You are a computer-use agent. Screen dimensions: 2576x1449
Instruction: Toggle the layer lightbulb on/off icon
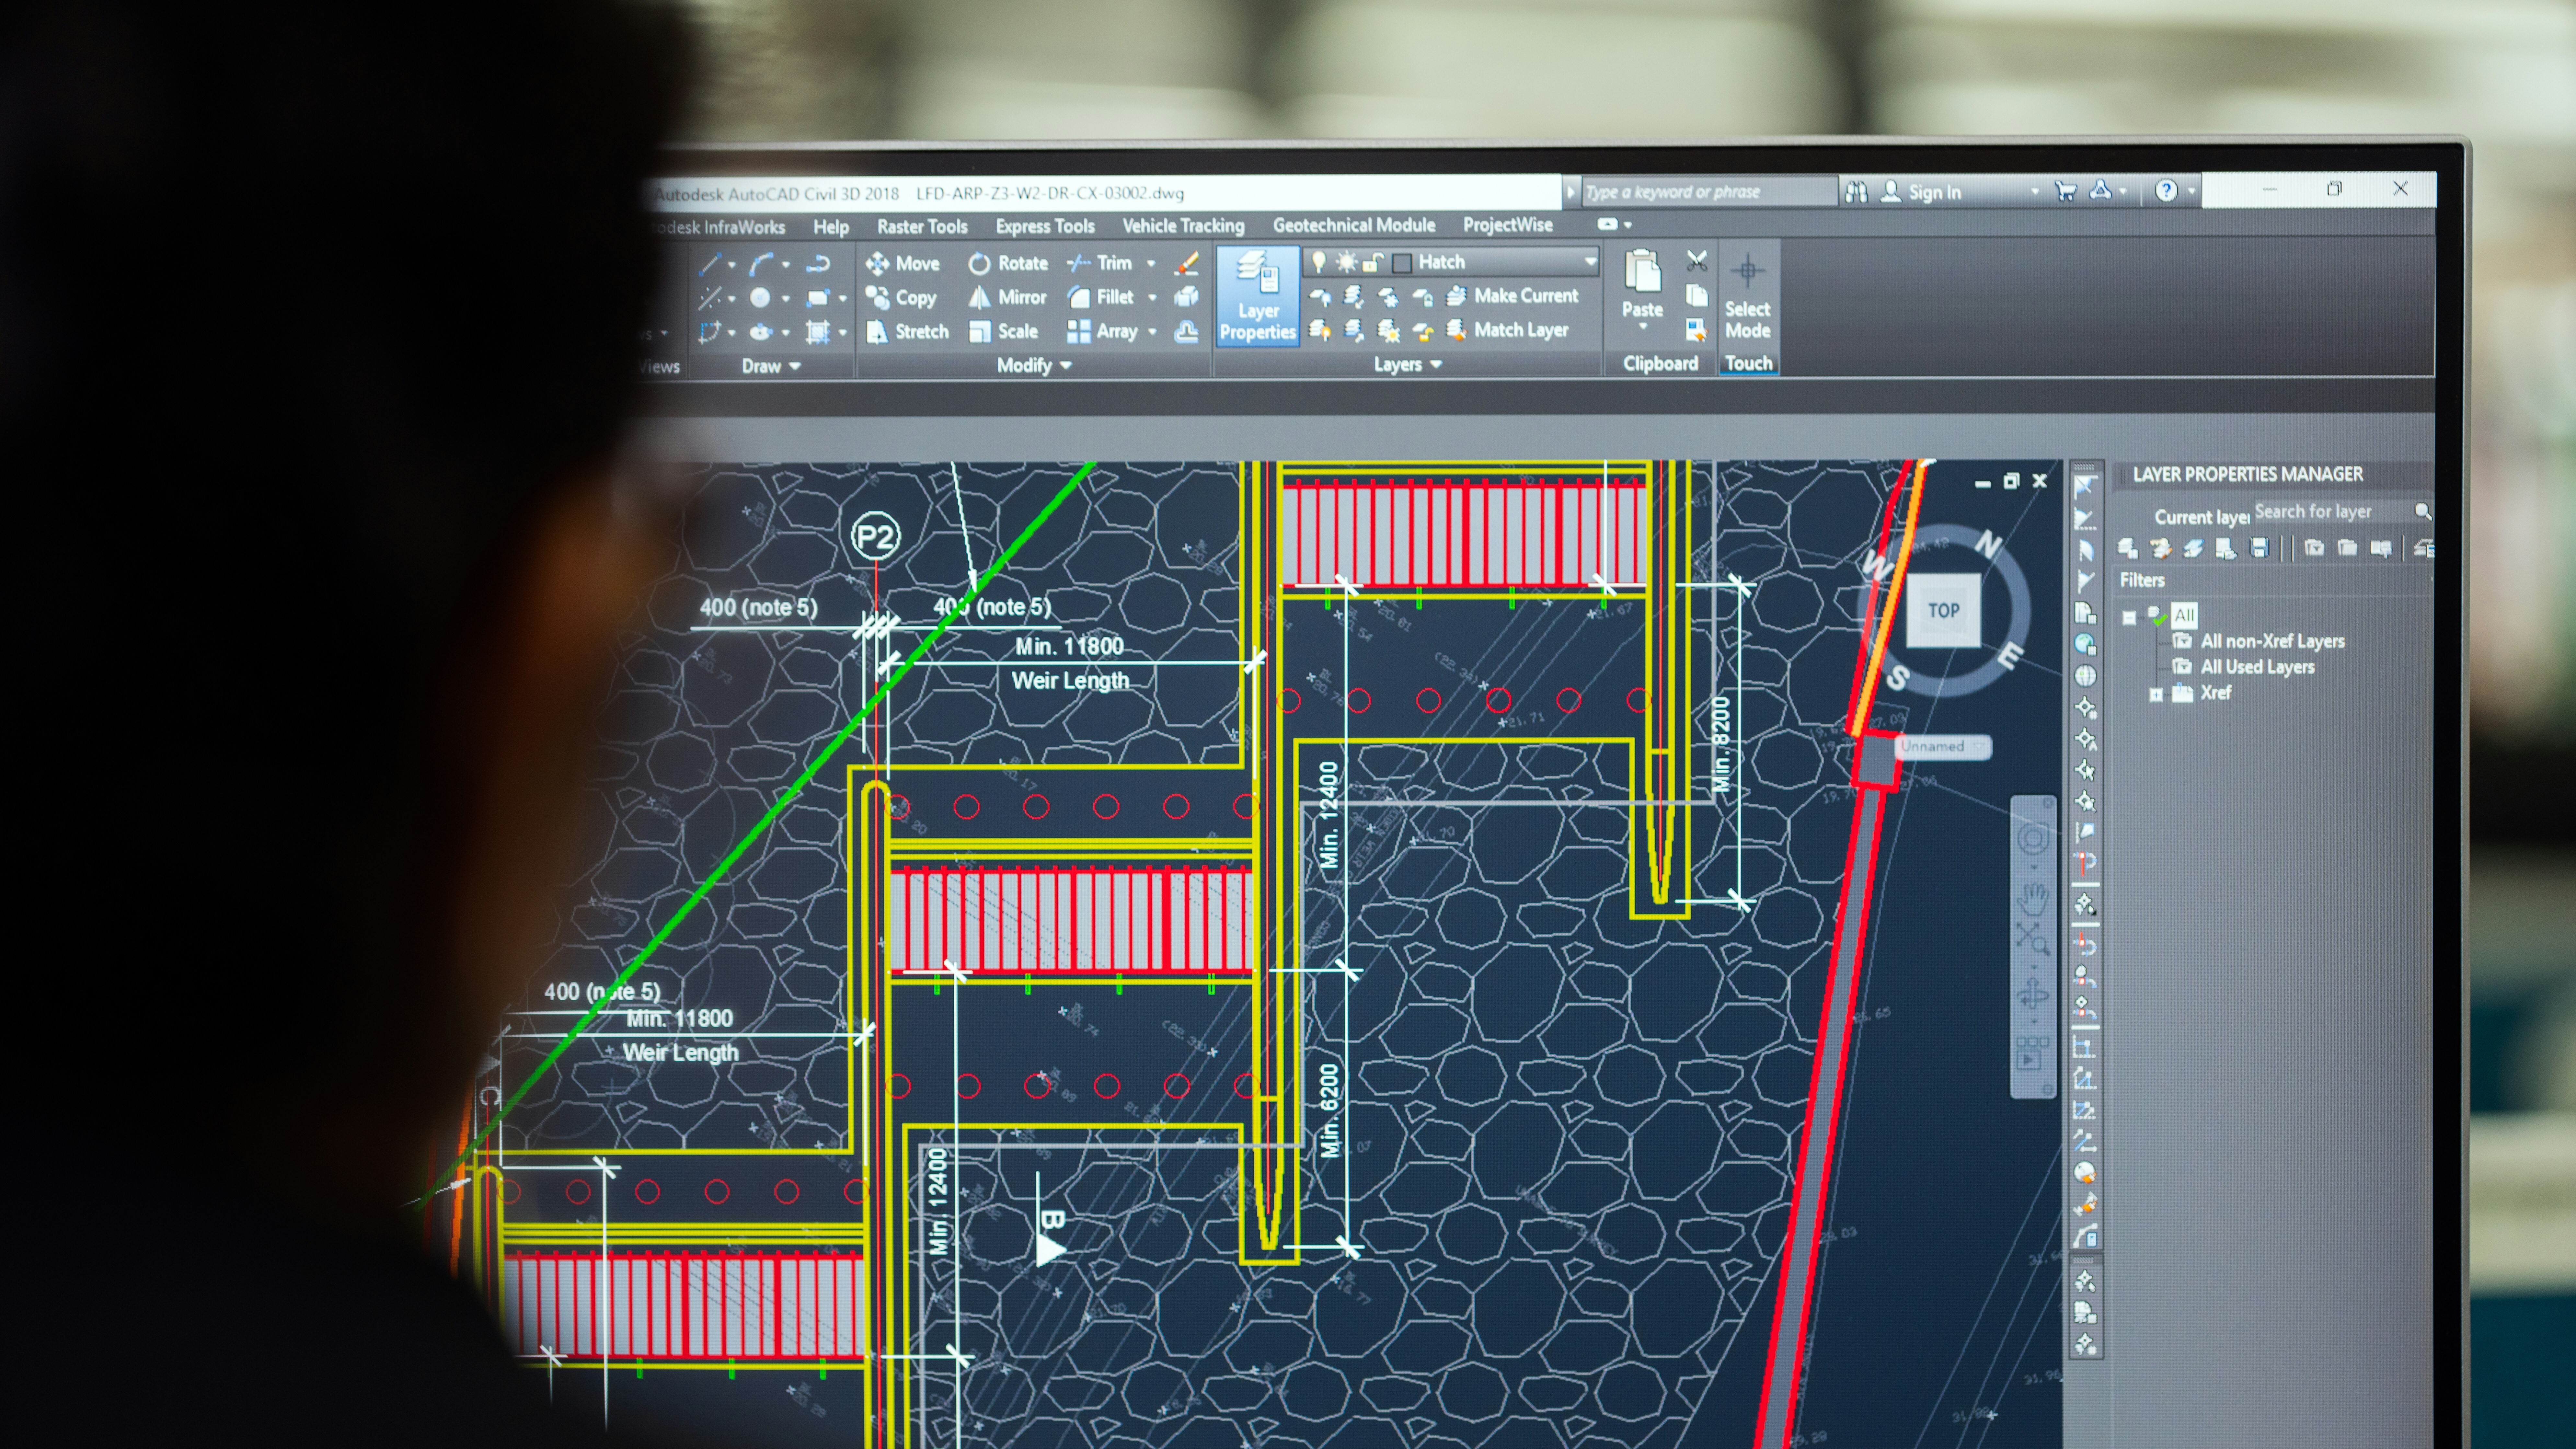[1319, 262]
